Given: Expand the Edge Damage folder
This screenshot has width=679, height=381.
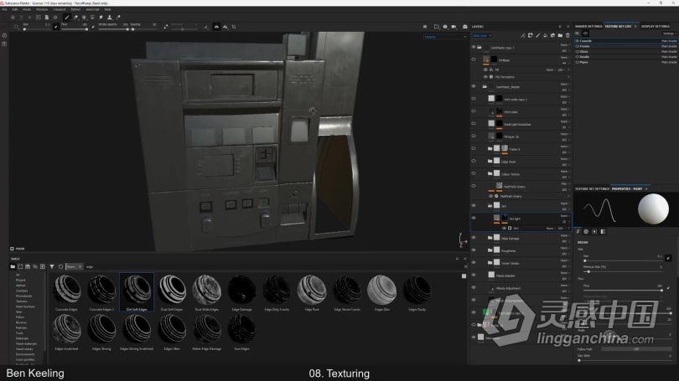Looking at the screenshot, I should point(490,238).
